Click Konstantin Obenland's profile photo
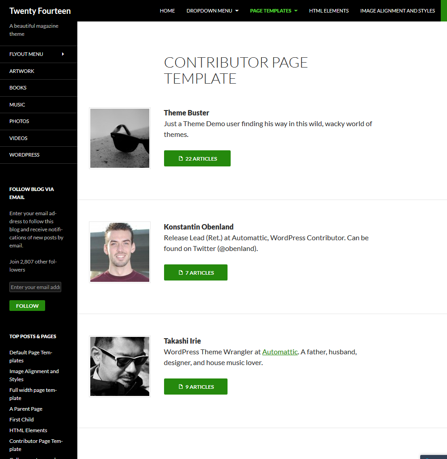 coord(120,252)
